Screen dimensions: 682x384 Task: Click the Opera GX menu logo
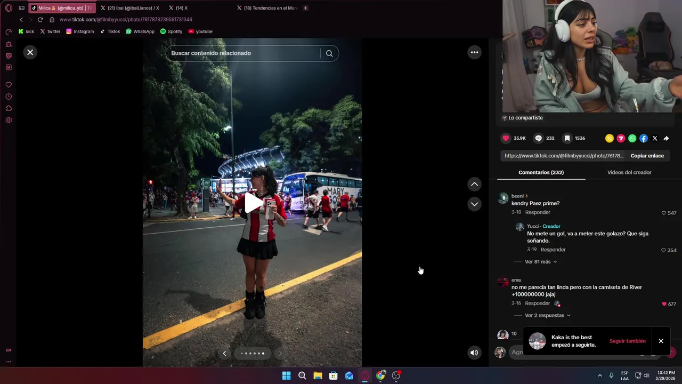[9, 8]
